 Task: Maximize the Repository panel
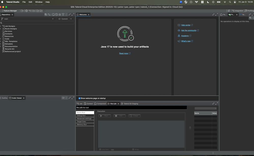tap(73, 14)
